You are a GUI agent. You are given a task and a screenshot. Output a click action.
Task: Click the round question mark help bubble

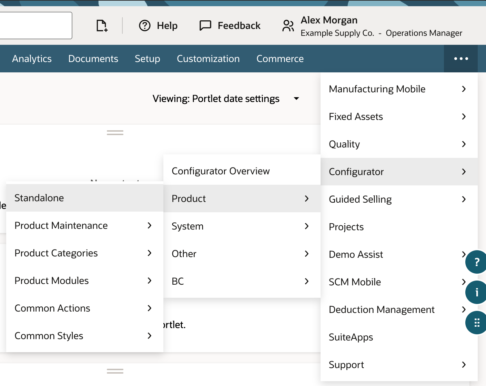(476, 262)
